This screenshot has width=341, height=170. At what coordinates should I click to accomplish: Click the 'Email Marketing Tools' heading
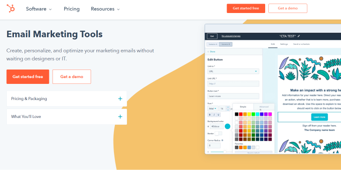pyautogui.click(x=54, y=34)
